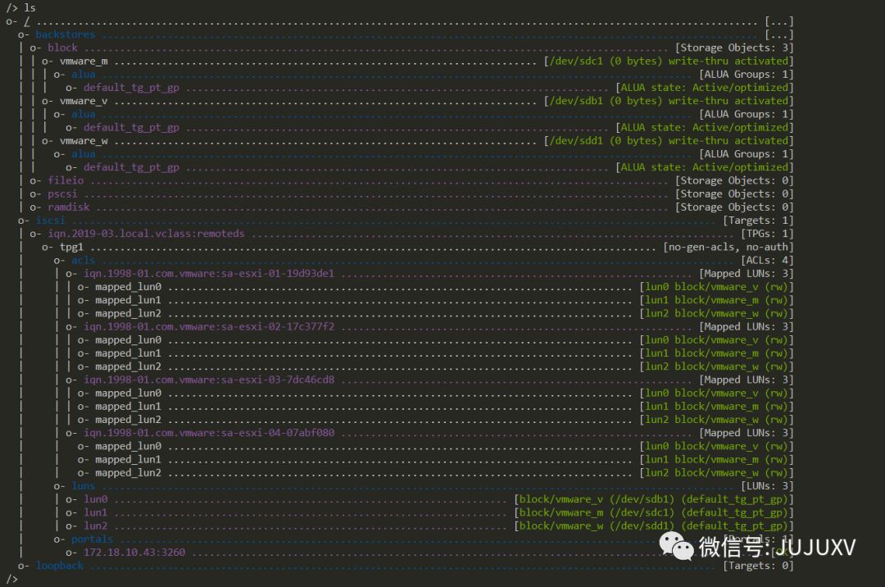
Task: Select target 'iqn.2019-03.local.vclass:remoteds'
Action: (146, 234)
